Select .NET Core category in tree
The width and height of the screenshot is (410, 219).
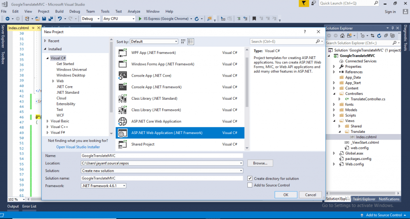coord(64,87)
